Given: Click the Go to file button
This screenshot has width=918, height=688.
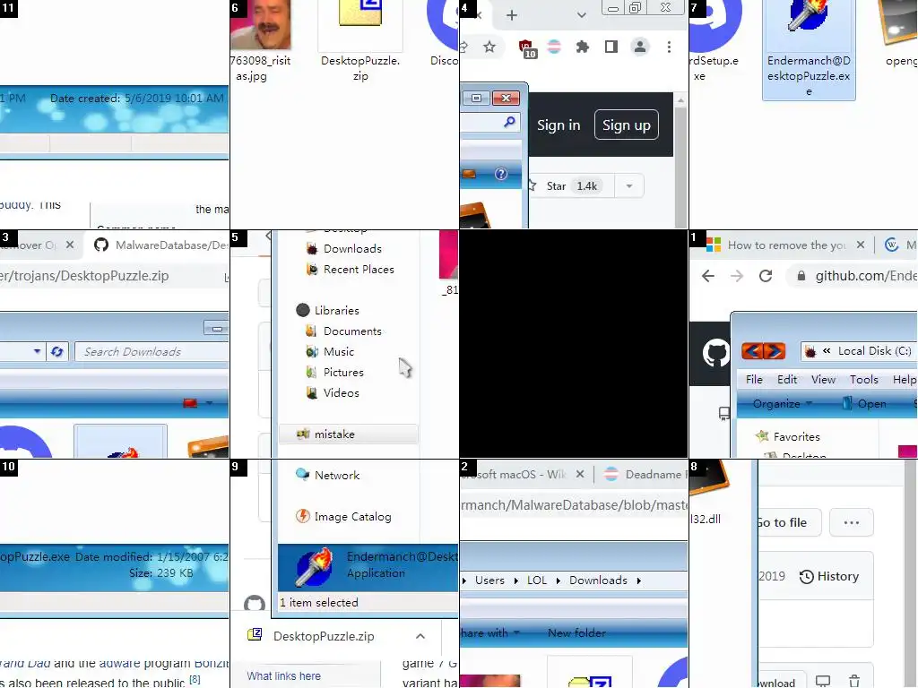Looking at the screenshot, I should pyautogui.click(x=790, y=522).
